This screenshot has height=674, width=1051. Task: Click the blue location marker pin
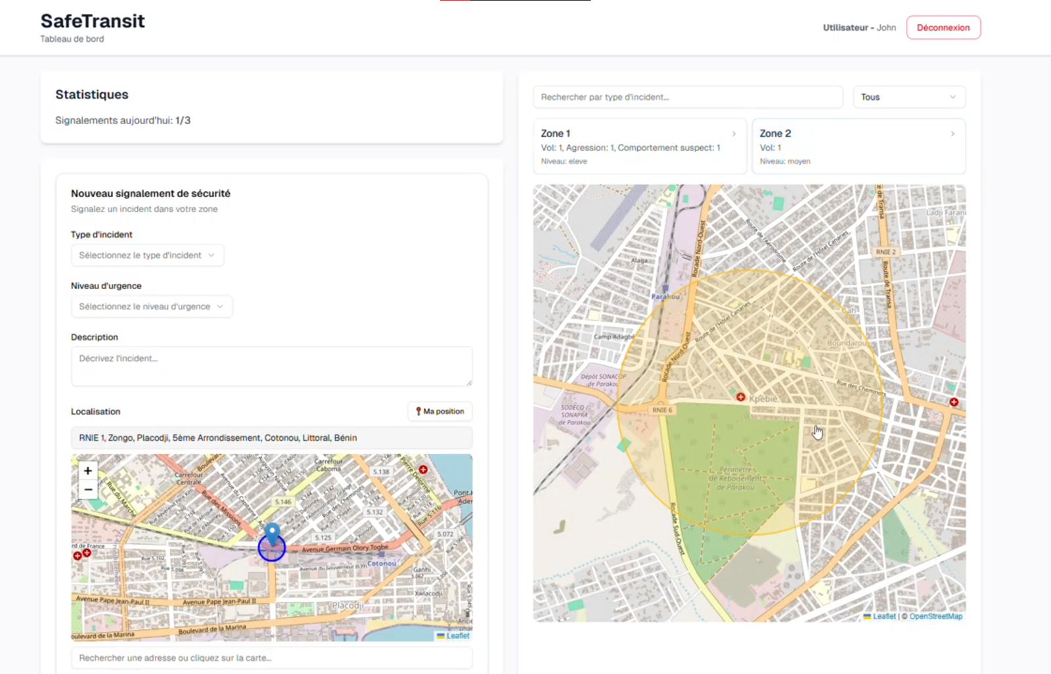coord(272,533)
